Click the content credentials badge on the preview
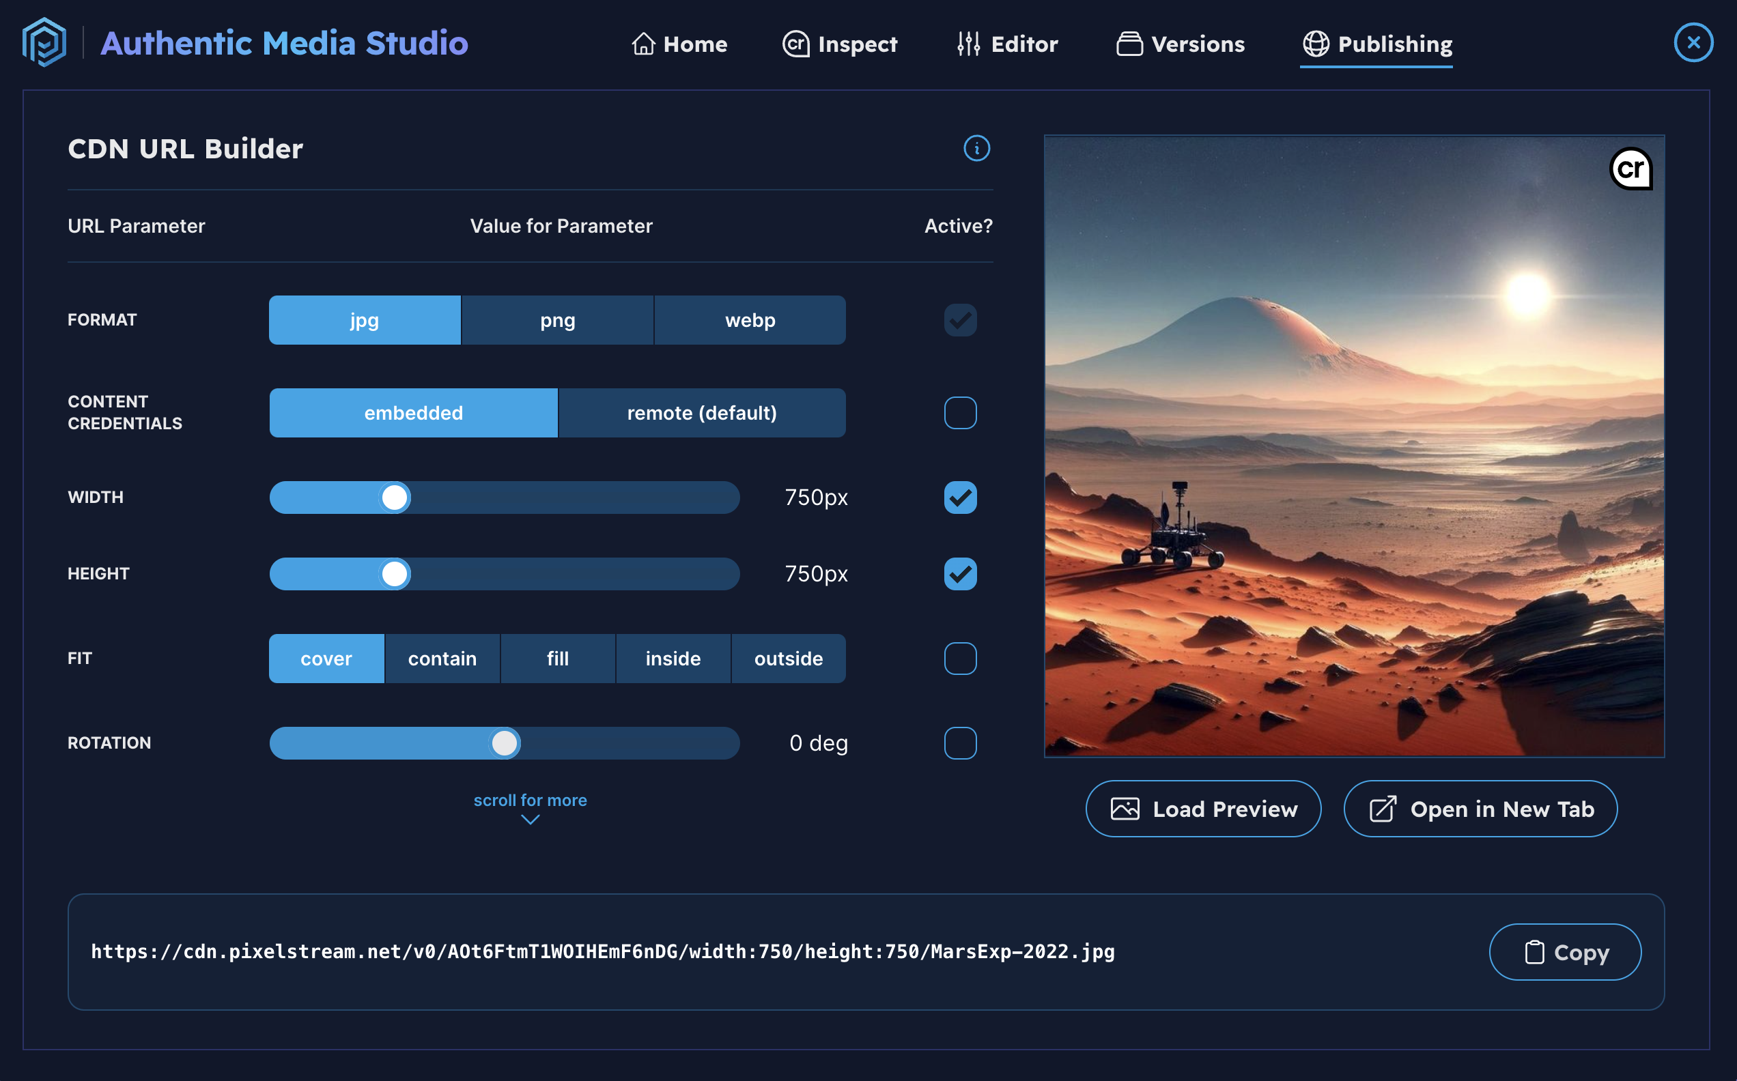Screen dimensions: 1737x1081 click(x=1633, y=169)
